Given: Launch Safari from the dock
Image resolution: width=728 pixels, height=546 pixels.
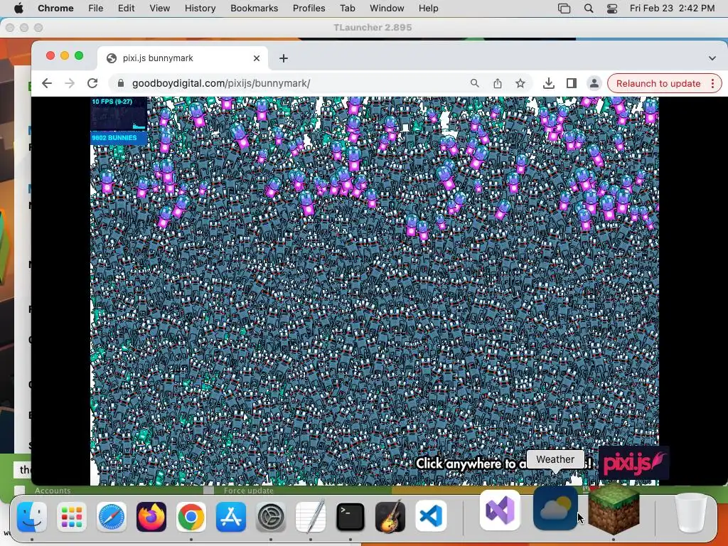Looking at the screenshot, I should tap(112, 516).
